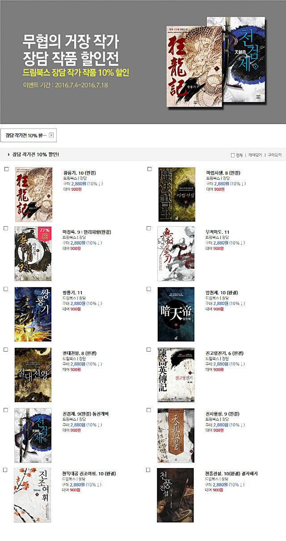Image resolution: width=286 pixels, height=541 pixels.
Task: Open title link 진고영전기. 6 (완결)
Action: pyautogui.click(x=226, y=353)
